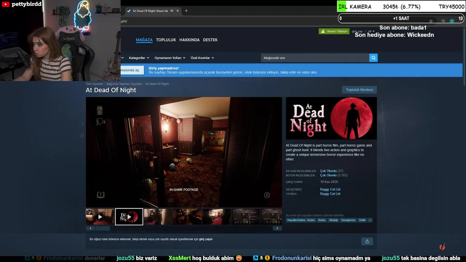Click the share icon button below the media
The width and height of the screenshot is (466, 262).
(x=367, y=241)
